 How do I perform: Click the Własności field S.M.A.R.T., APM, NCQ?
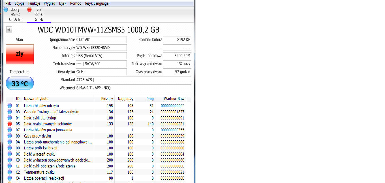[x=133, y=88]
